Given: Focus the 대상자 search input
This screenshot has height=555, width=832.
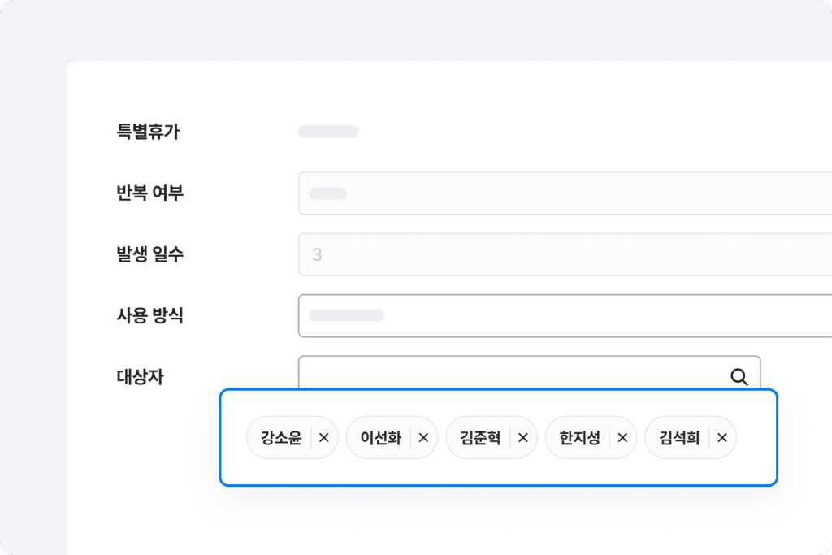Looking at the screenshot, I should (512, 375).
